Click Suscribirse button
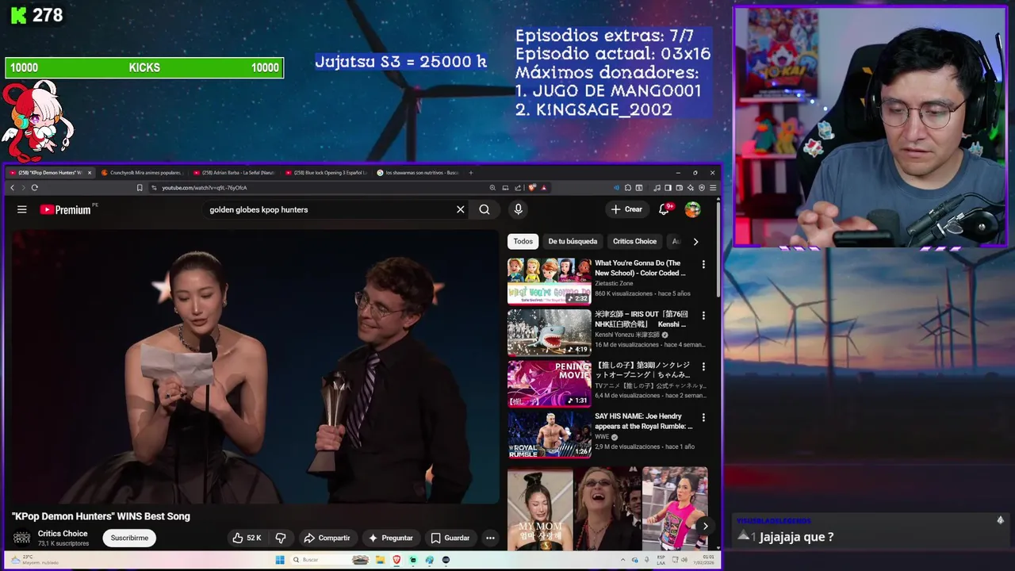 (x=129, y=538)
